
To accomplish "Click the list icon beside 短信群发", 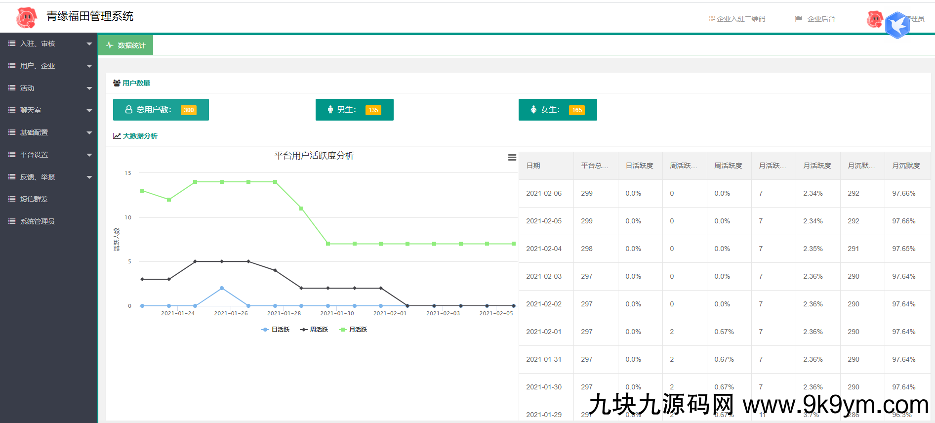I will point(12,199).
